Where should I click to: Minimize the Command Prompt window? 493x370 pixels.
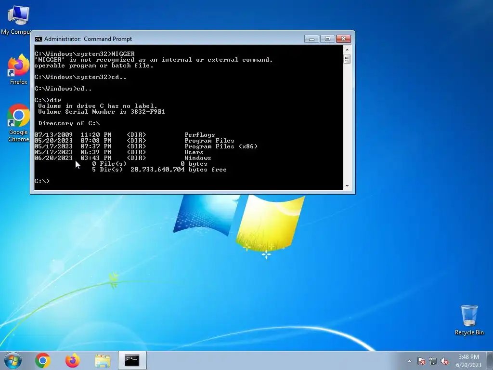[x=311, y=39]
